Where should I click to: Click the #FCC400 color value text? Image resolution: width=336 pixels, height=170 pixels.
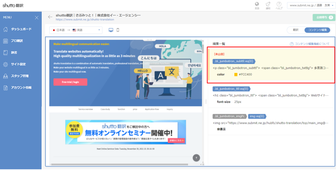(245, 74)
